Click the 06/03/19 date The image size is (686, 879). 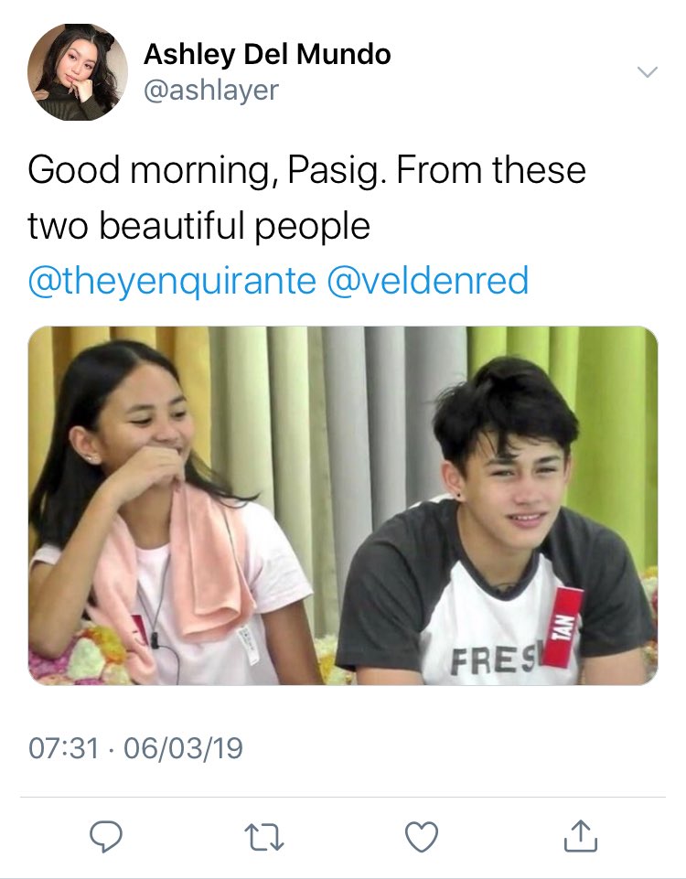[183, 748]
